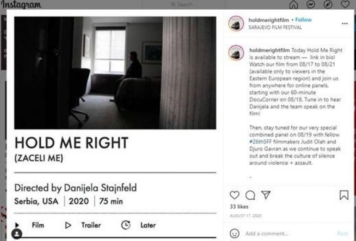The image size is (356, 241).
Task: Open the SARAJEVO FILM FESTIVAL location
Action: 275,27
